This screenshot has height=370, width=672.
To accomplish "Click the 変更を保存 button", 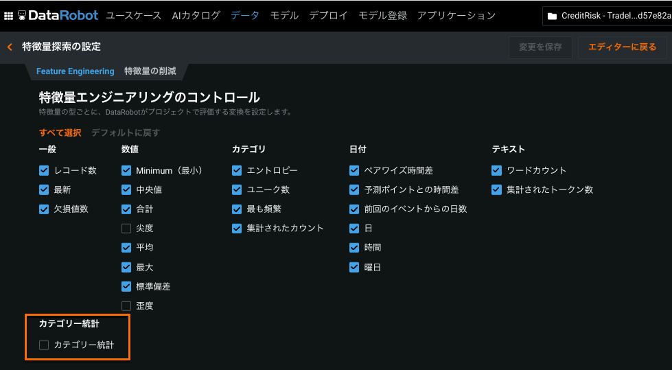I will (540, 47).
